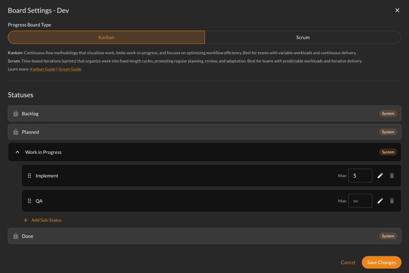Click the Add Sub-Status link text

click(46, 220)
